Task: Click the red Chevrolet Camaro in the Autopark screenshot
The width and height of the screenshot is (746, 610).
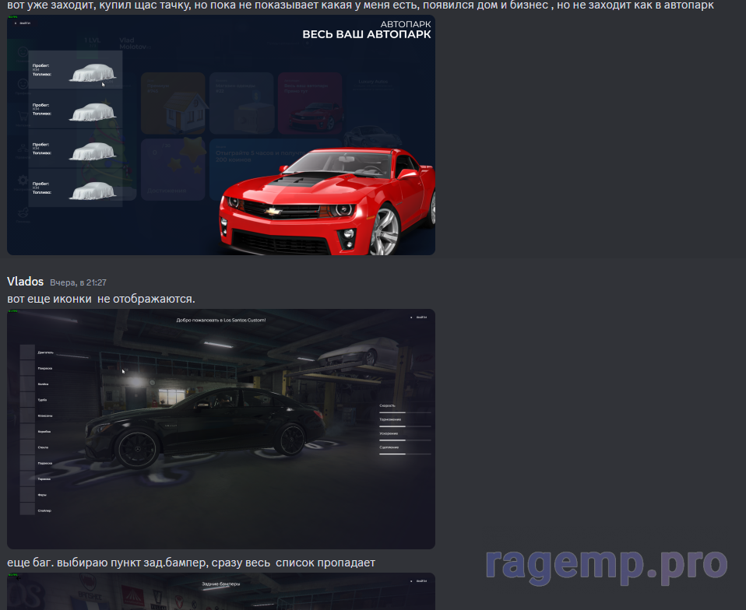Action: pos(327,202)
